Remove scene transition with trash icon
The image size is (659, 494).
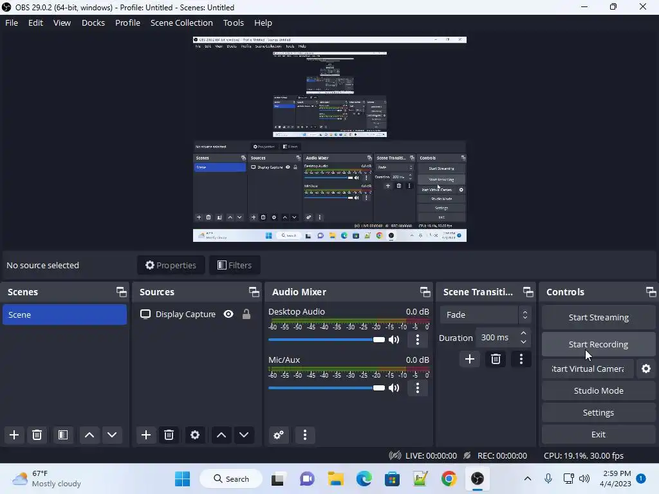pyautogui.click(x=496, y=359)
